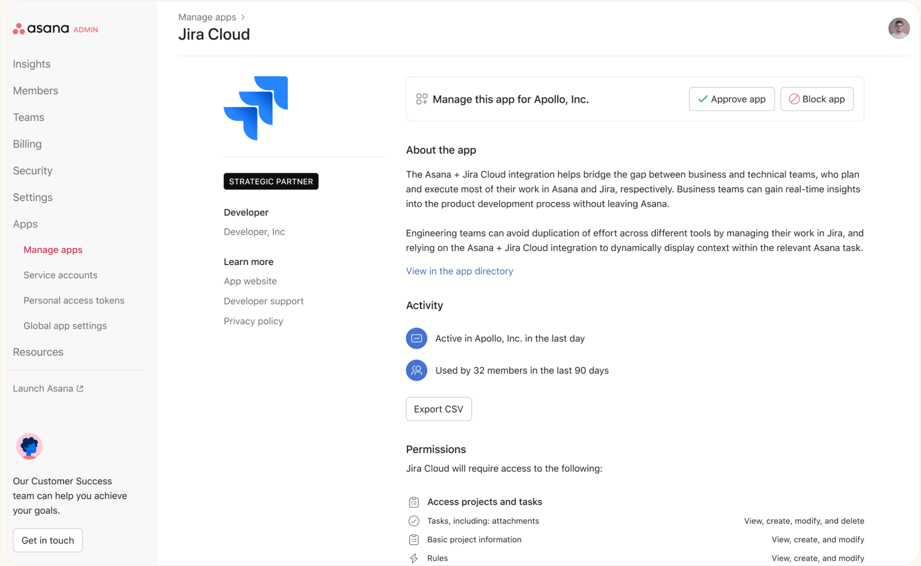
Task: Go to Members section
Action: coord(35,91)
